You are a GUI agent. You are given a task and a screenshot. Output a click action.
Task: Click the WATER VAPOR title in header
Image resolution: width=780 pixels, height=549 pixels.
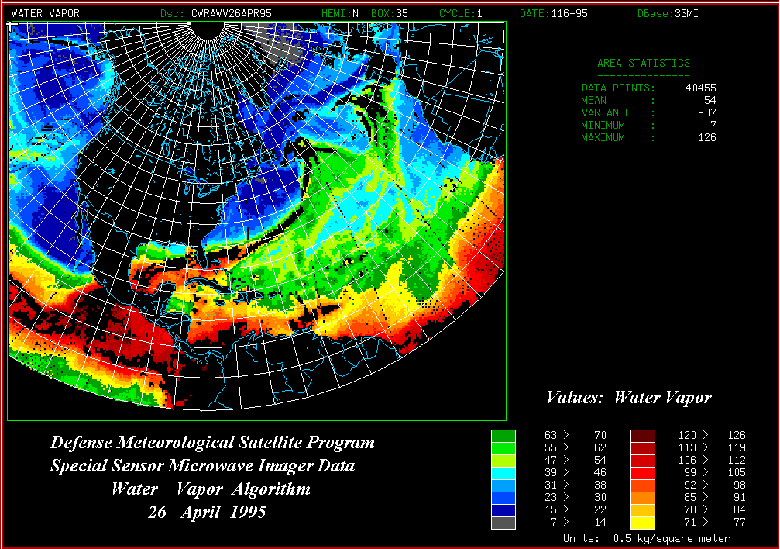pyautogui.click(x=45, y=13)
